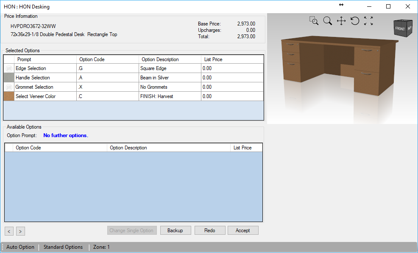Click Selected Options' Option Code column header

[108, 59]
